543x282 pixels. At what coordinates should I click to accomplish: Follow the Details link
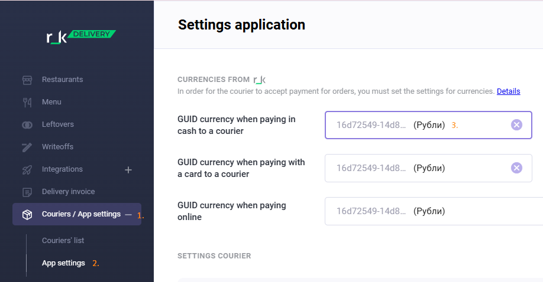pos(508,91)
